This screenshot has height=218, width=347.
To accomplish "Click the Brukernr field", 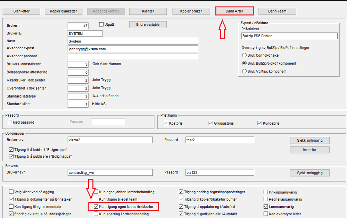I will pos(78,26).
